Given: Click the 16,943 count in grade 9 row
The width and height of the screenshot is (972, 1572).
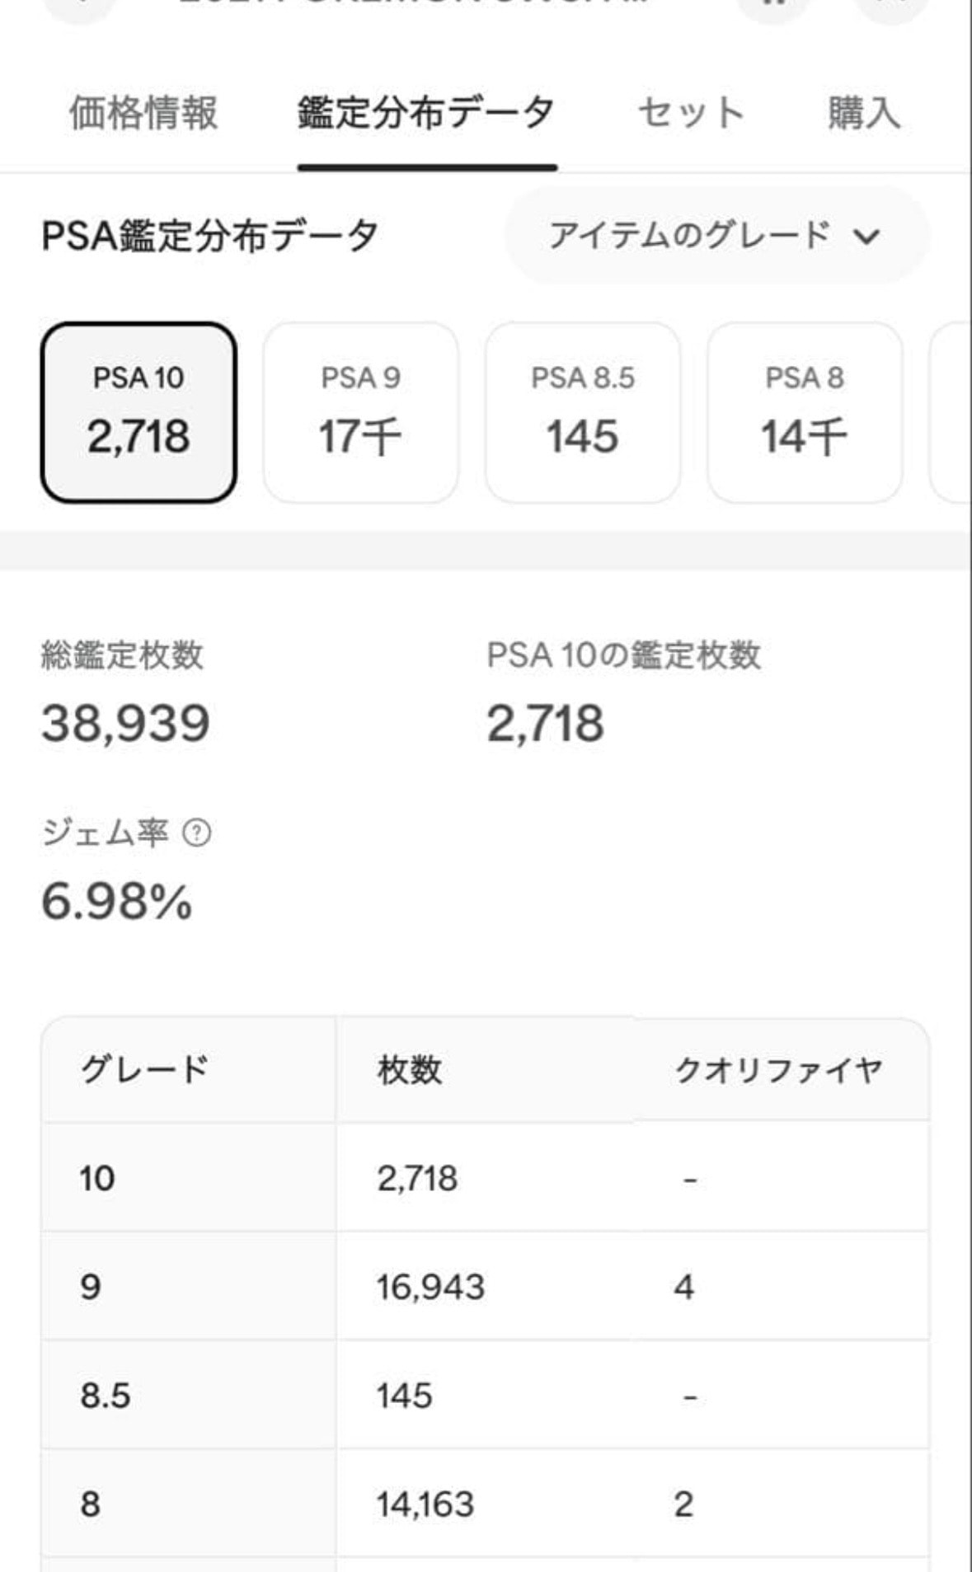Looking at the screenshot, I should (x=430, y=1287).
